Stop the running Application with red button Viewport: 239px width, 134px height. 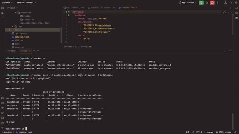pyautogui.click(x=212, y=3)
